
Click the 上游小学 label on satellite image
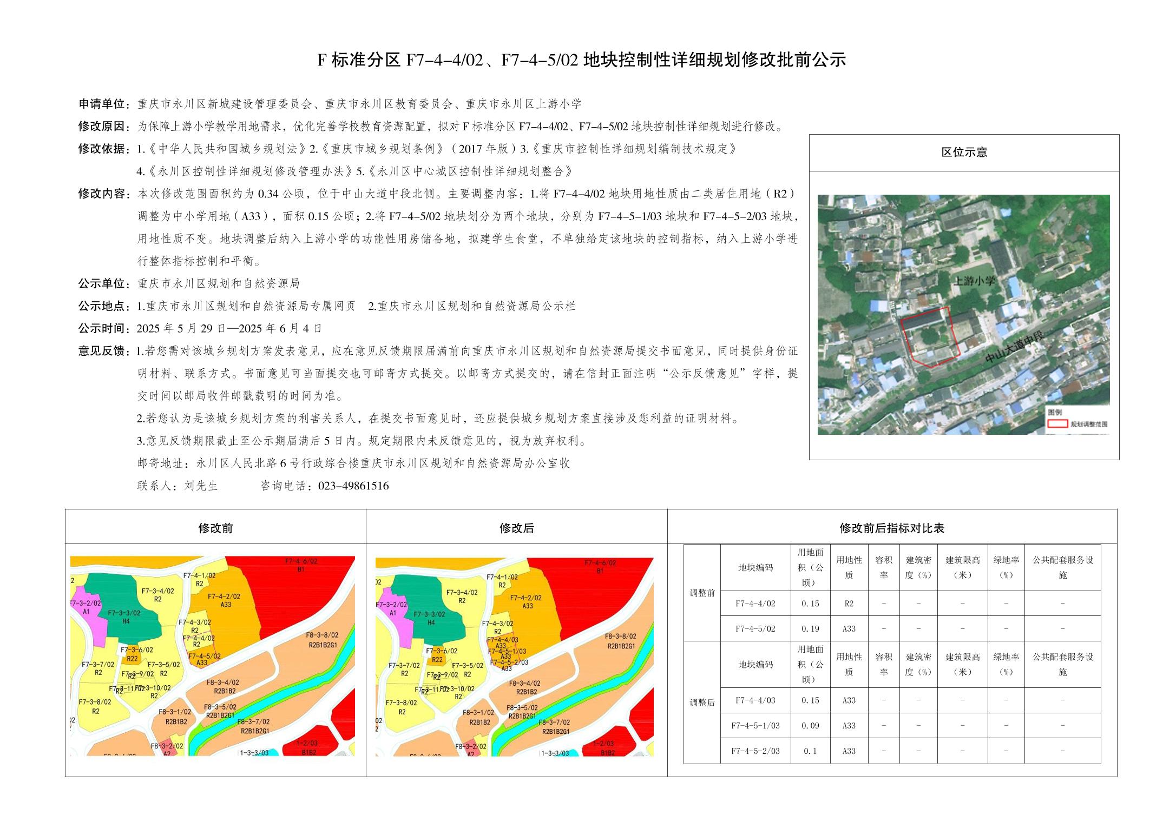tap(974, 281)
